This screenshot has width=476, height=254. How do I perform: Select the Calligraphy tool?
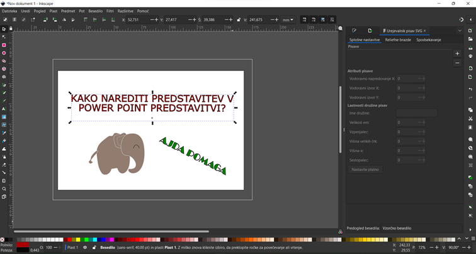click(4, 101)
